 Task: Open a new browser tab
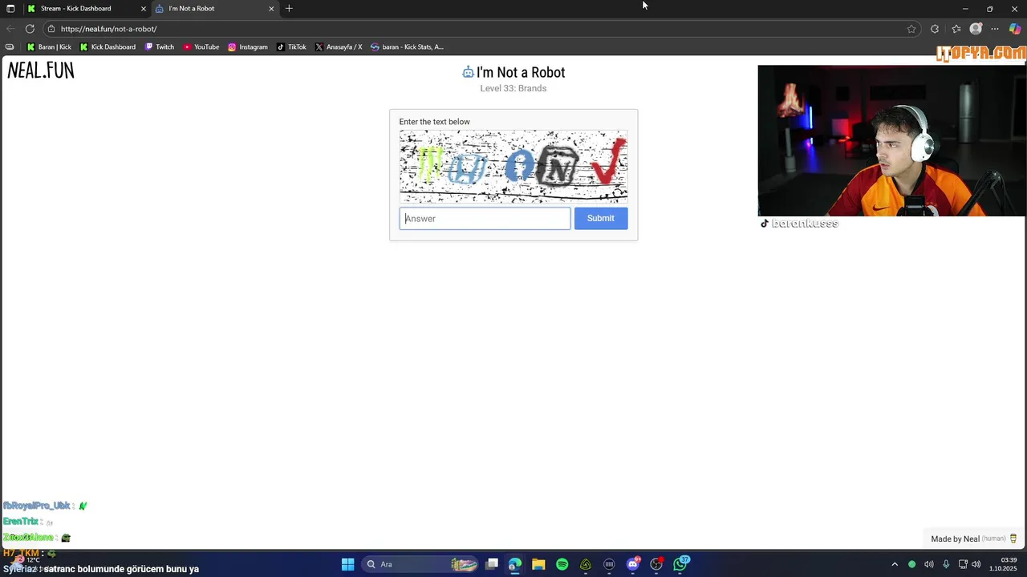click(289, 9)
